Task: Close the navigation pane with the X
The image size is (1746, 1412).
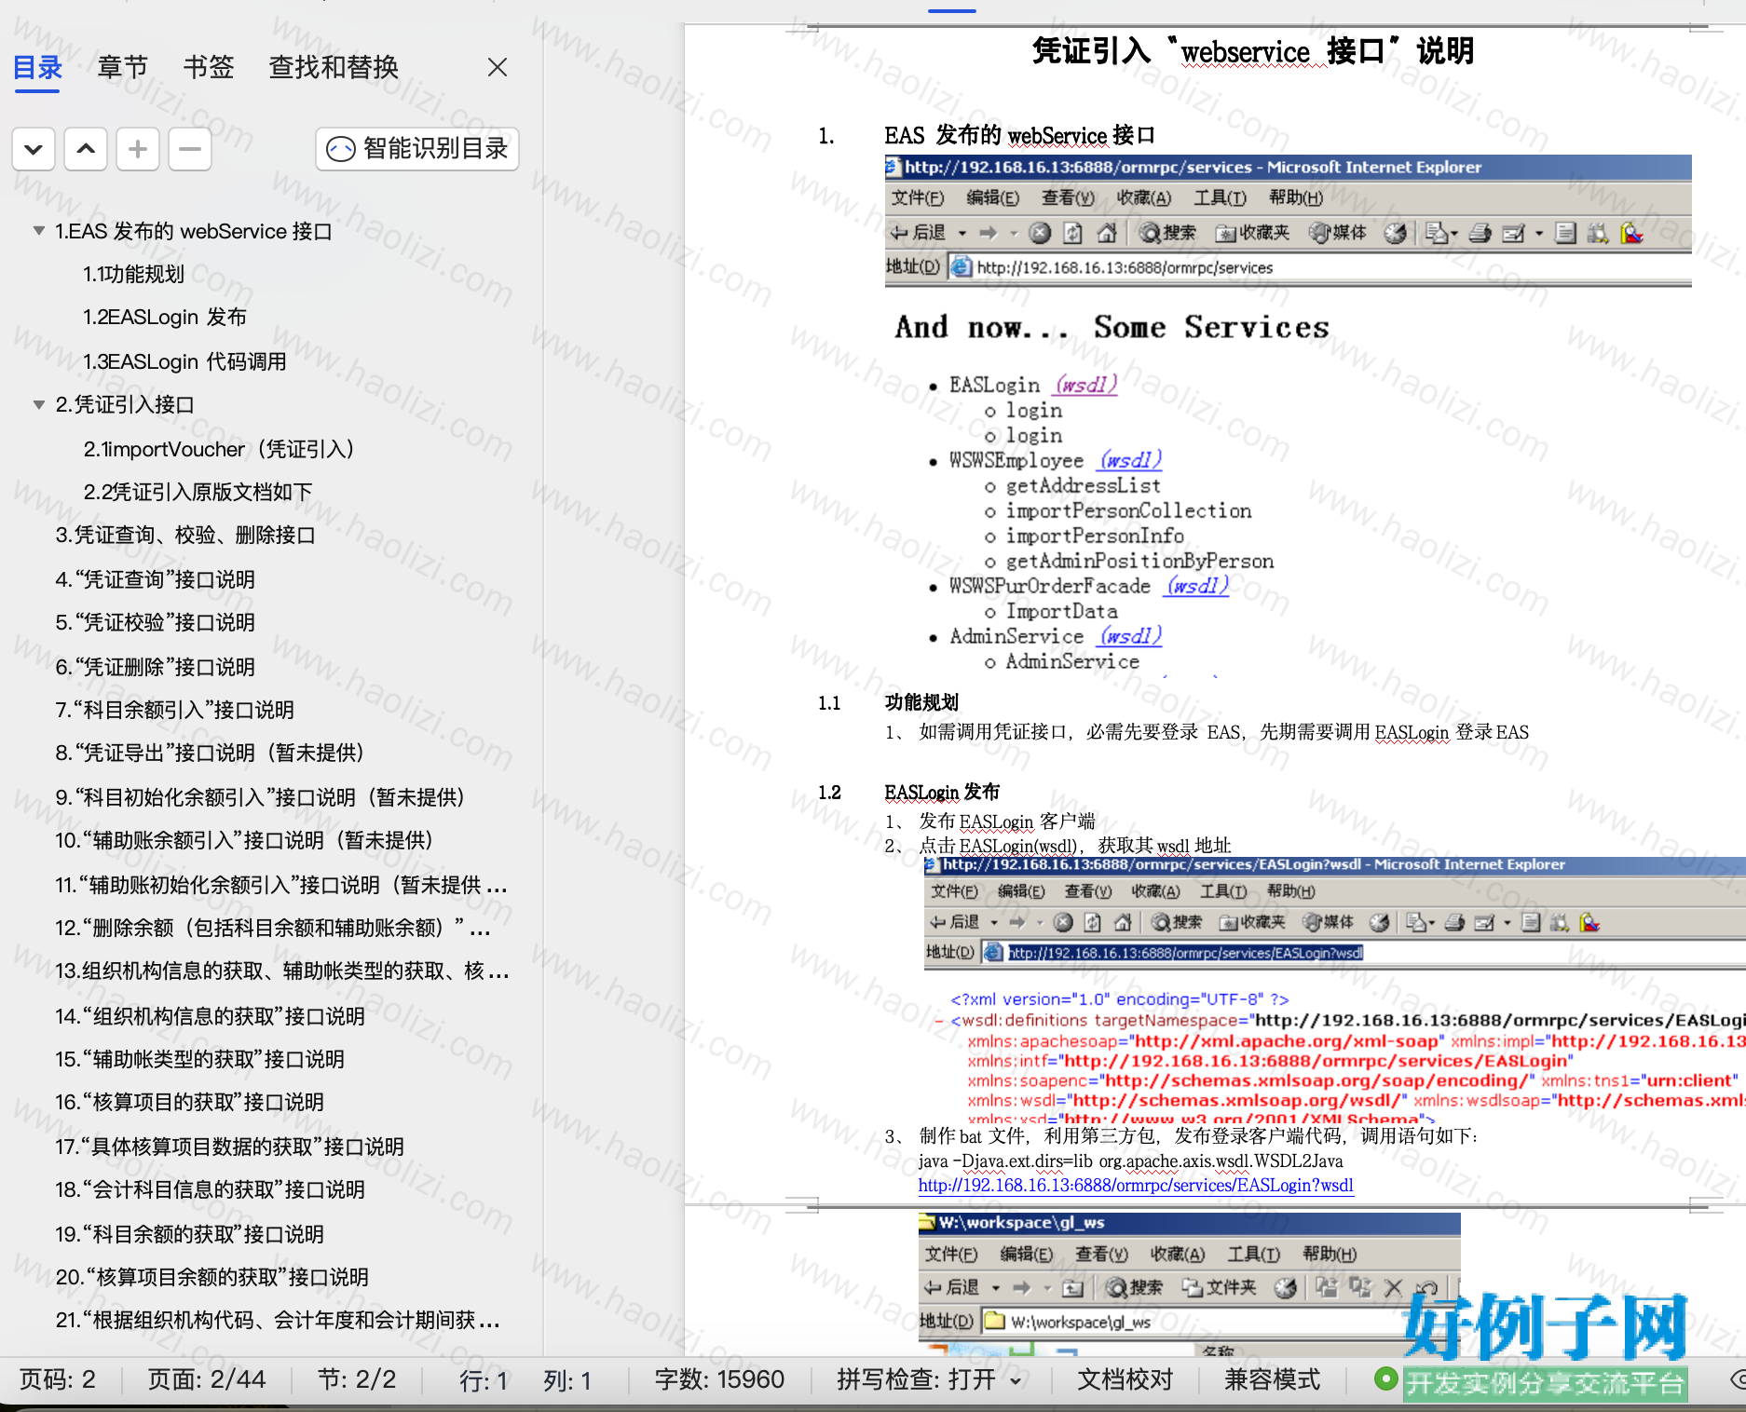Action: pos(498,67)
